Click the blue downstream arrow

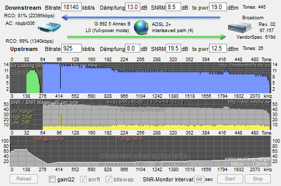(x=141, y=17)
